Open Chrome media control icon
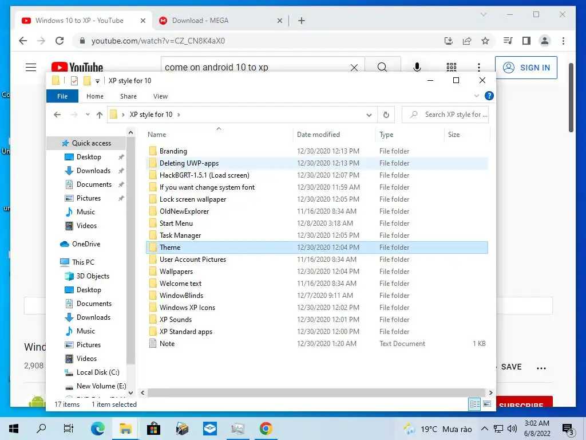The width and height of the screenshot is (586, 440). point(508,41)
